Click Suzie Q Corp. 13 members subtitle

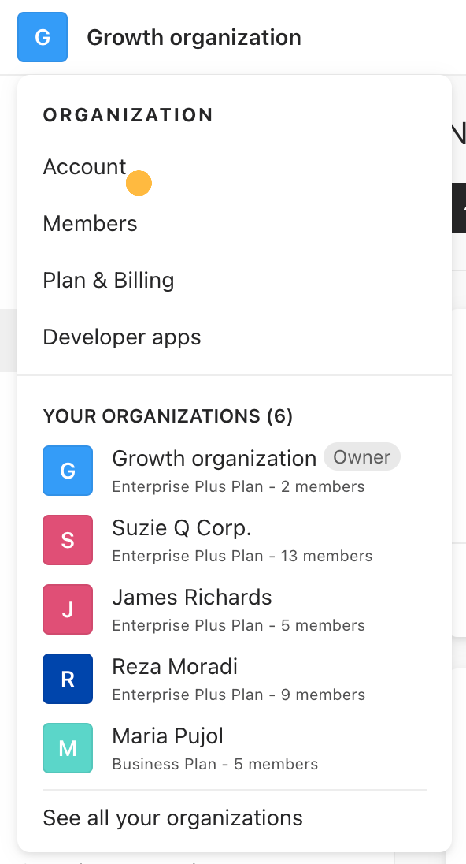[x=242, y=556]
